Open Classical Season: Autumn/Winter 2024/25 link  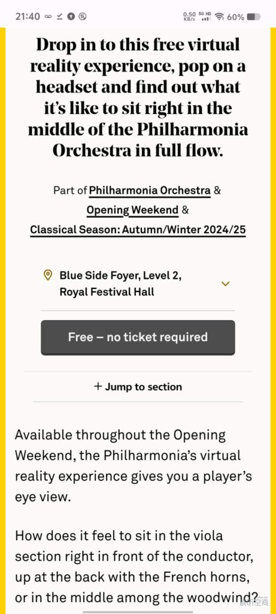(x=138, y=230)
